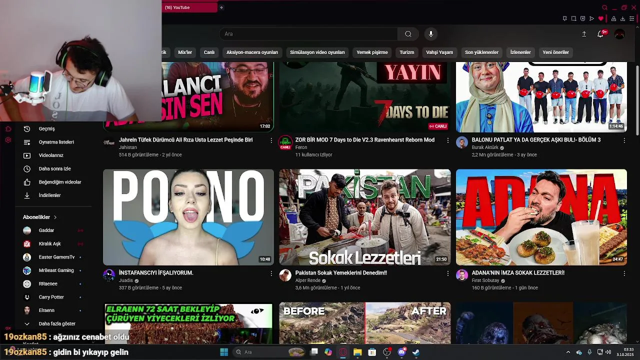Open options menu for Jahrein Tüfek Dürümcü video
The height and width of the screenshot is (360, 640).
pyautogui.click(x=271, y=140)
